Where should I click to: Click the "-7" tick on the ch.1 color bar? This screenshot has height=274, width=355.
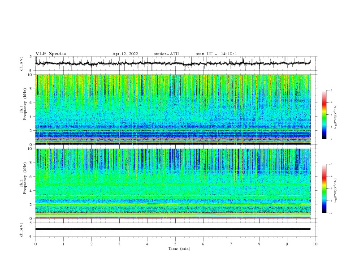(x=331, y=139)
